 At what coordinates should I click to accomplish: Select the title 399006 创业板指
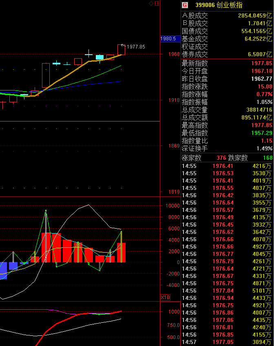pos(219,5)
